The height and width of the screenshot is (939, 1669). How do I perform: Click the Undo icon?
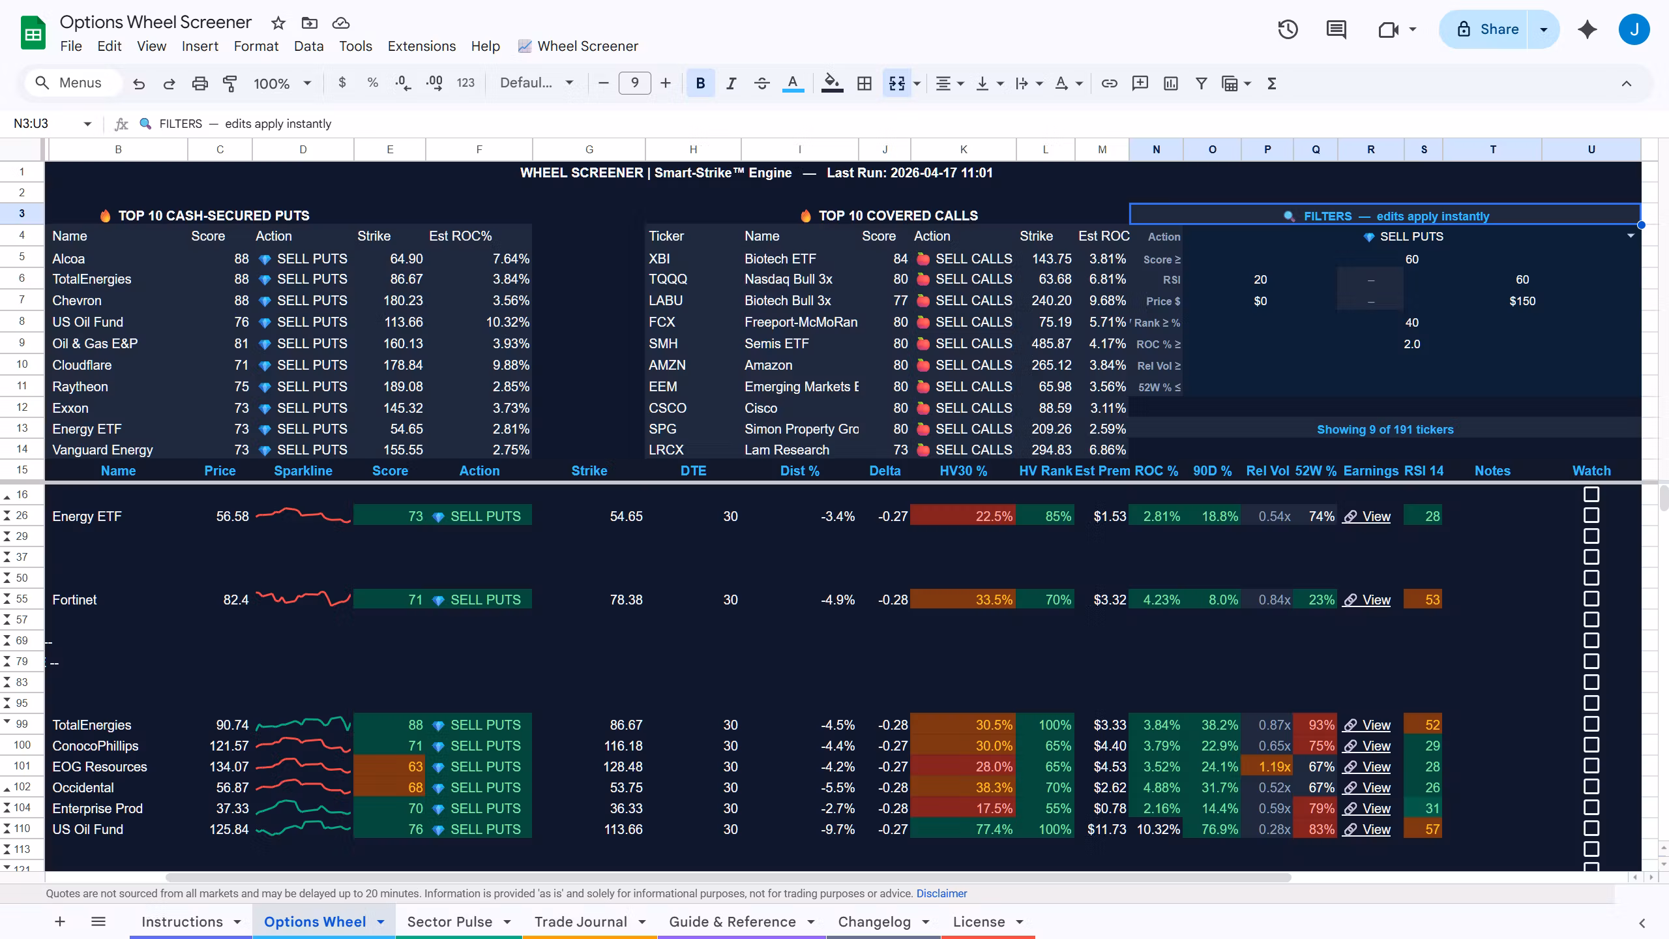139,83
